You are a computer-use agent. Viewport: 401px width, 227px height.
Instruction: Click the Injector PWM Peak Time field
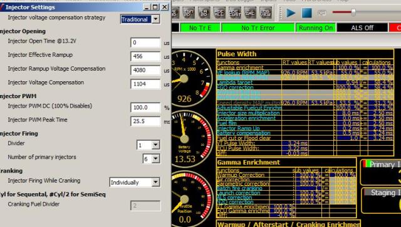(145, 121)
